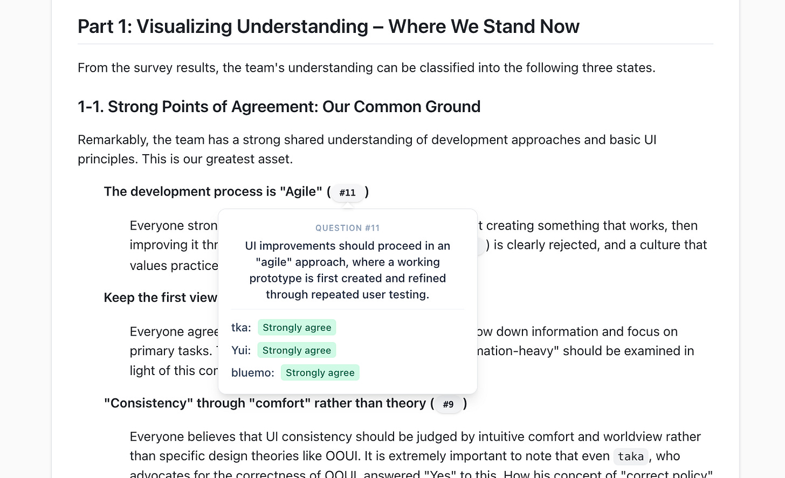Select the bluemo respondent name

253,373
